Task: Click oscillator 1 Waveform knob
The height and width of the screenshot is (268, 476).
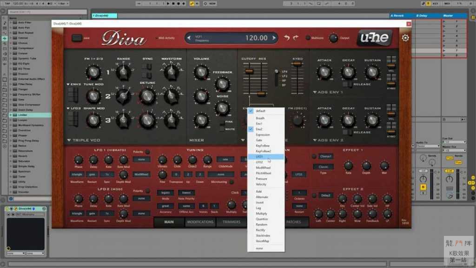Action: point(171,72)
